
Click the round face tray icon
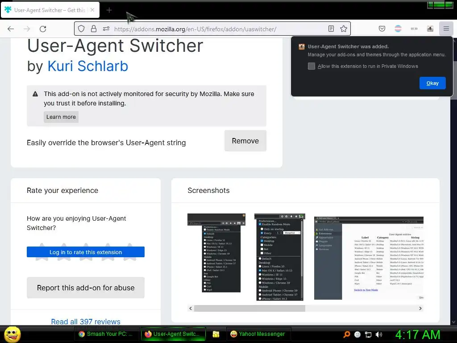point(357,335)
